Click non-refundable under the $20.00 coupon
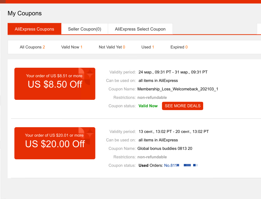The width and height of the screenshot is (261, 199). 152,157
